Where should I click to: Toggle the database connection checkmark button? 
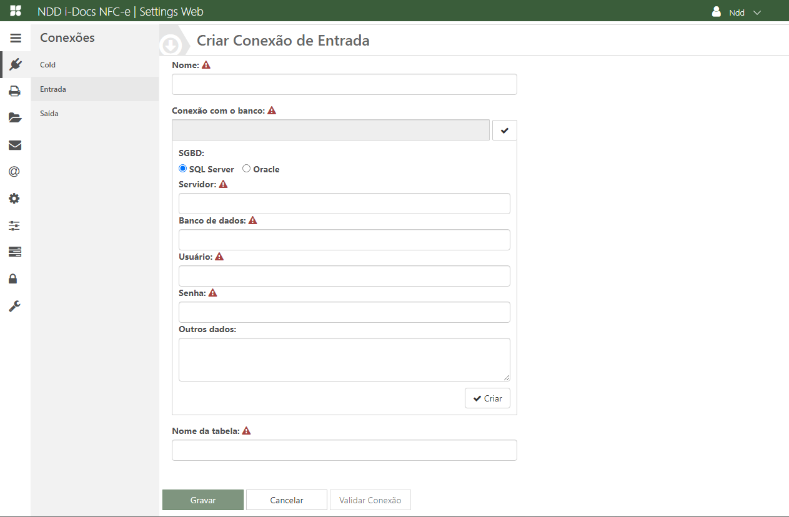505,130
